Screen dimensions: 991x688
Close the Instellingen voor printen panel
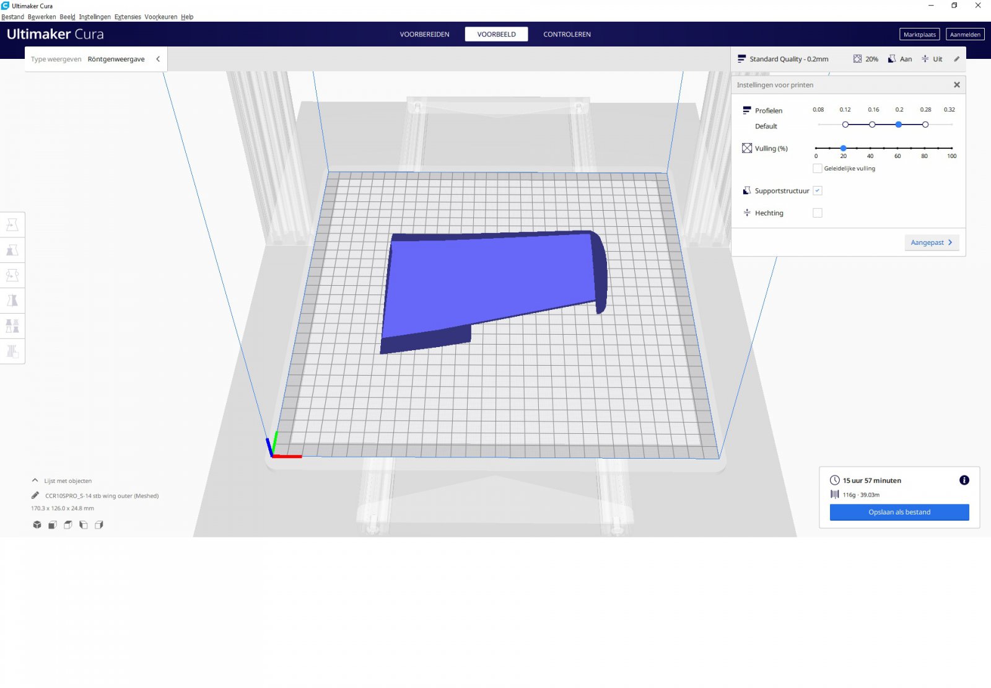click(x=957, y=85)
